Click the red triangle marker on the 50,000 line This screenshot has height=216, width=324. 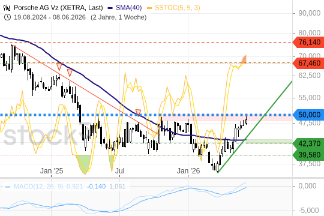138,113
